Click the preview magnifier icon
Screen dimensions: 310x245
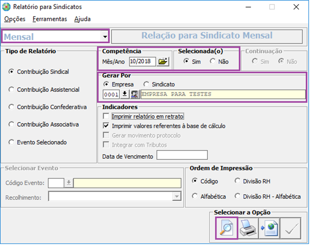226,228
